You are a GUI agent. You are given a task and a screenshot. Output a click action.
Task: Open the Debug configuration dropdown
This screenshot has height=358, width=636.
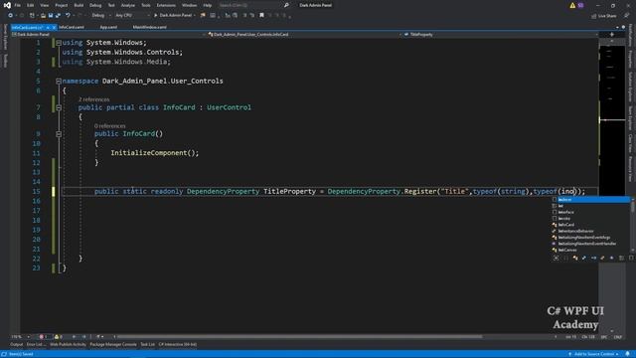click(100, 16)
